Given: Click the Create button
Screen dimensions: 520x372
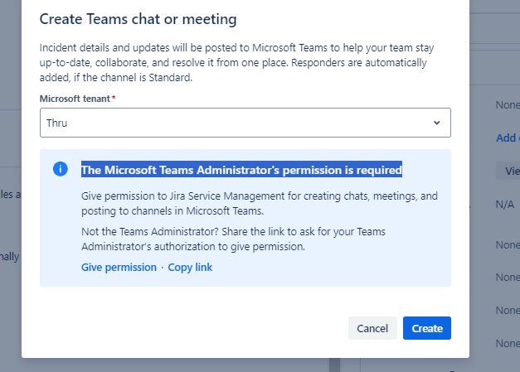Looking at the screenshot, I should tap(427, 328).
